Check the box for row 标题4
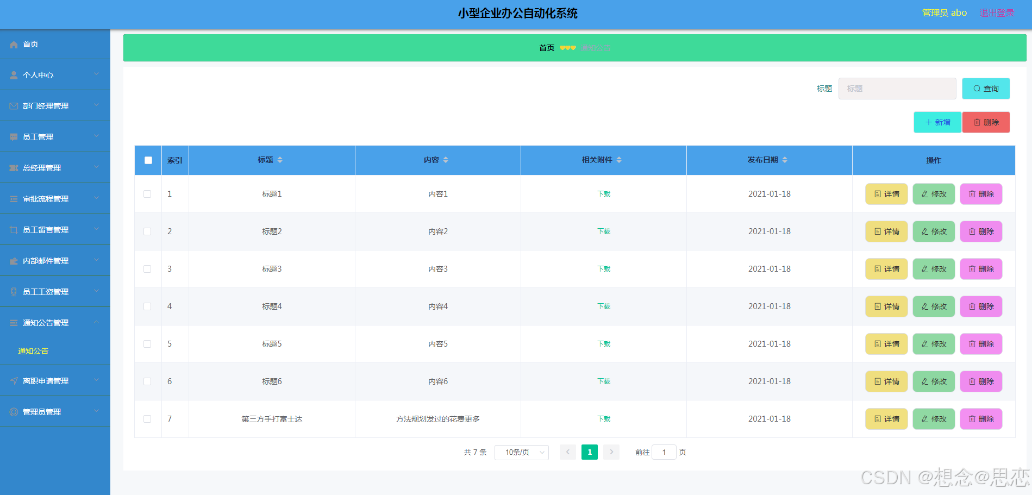 [x=147, y=306]
